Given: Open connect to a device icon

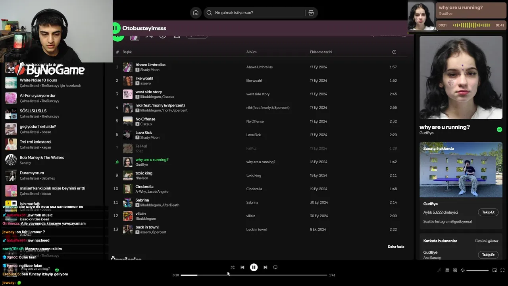Looking at the screenshot, I should coord(455,270).
